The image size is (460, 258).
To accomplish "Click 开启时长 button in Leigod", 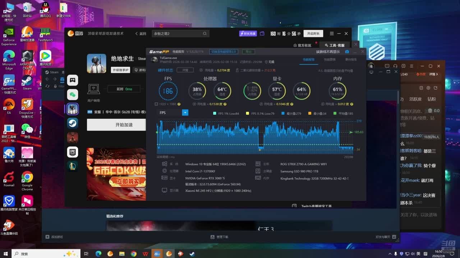I will [x=313, y=34].
